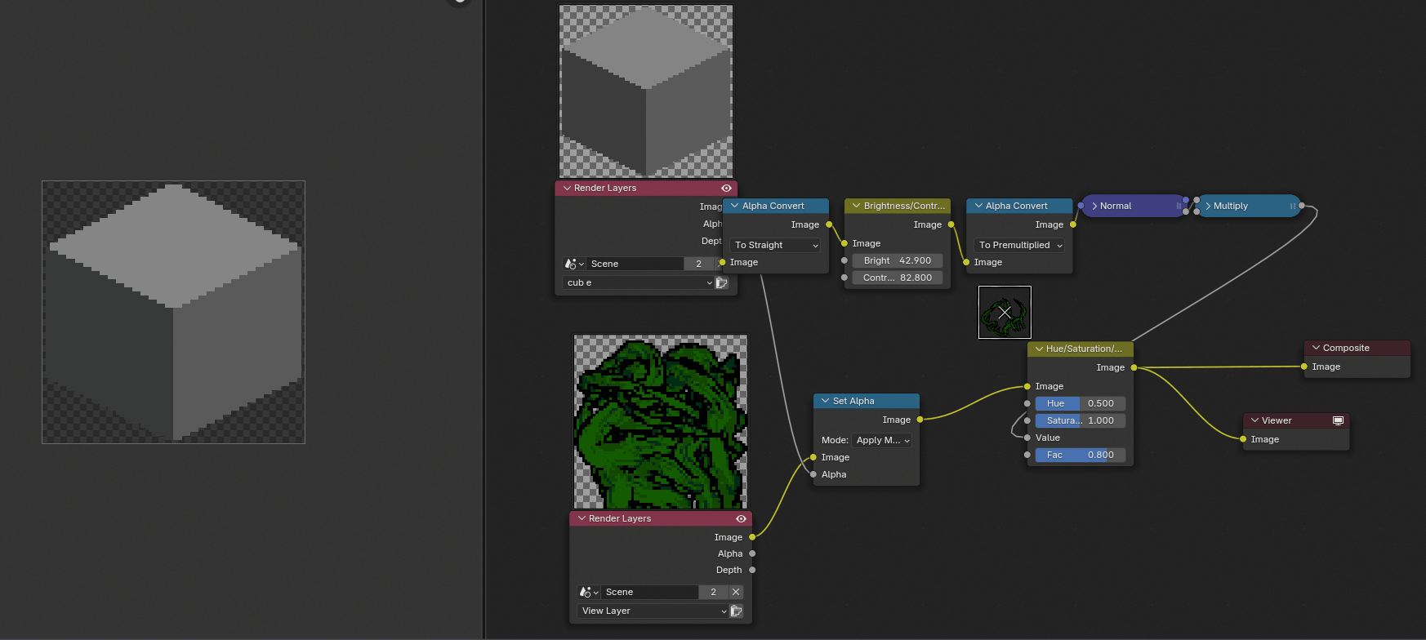The image size is (1426, 640).
Task: Click Image output socket of Set Alpha node
Action: click(920, 420)
